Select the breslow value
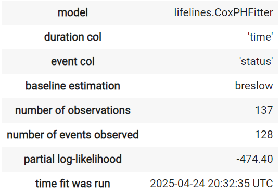 pyautogui.click(x=254, y=86)
